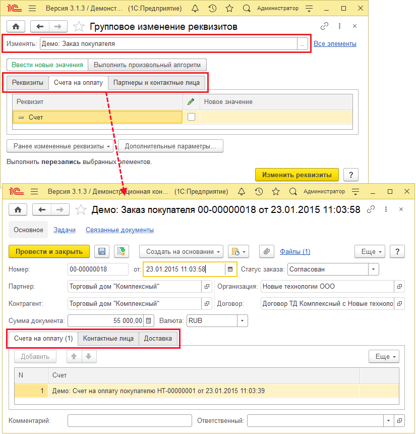The height and width of the screenshot is (434, 416).
Task: Open reports icon dropdown next to Создать на основании
Action: [x=239, y=251]
